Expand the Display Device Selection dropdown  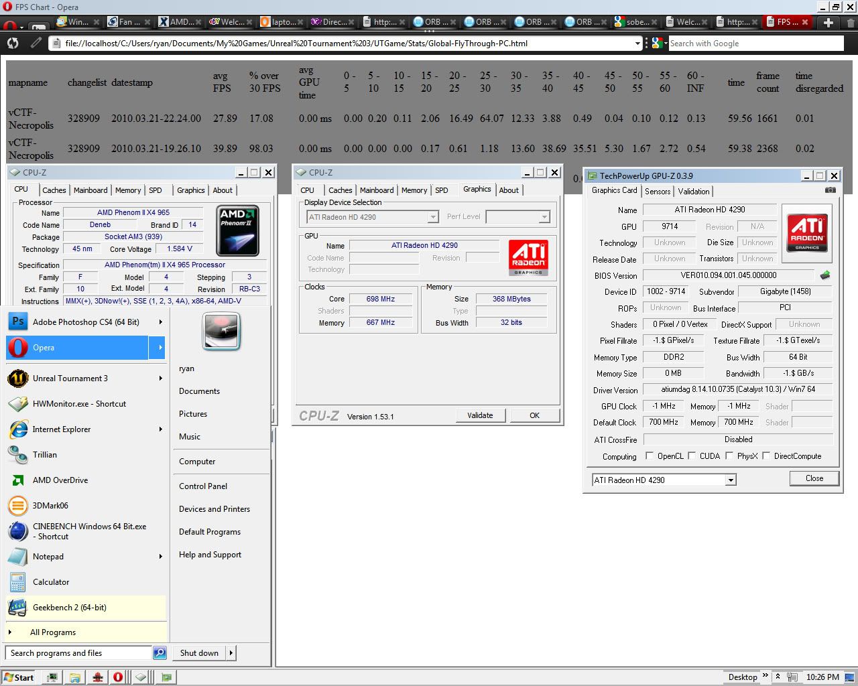(433, 217)
